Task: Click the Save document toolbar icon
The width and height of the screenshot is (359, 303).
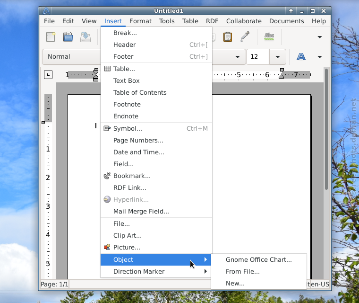Action: pos(85,37)
